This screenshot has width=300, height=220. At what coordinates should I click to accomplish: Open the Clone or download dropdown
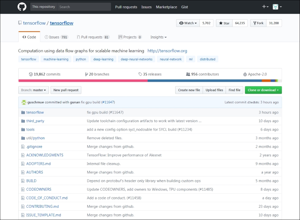pyautogui.click(x=263, y=90)
